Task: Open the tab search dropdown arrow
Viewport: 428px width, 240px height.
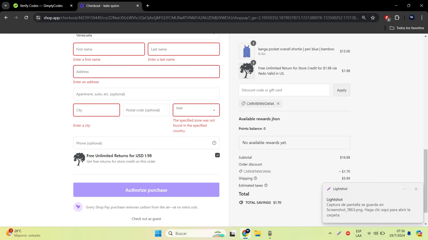Action: (5, 6)
